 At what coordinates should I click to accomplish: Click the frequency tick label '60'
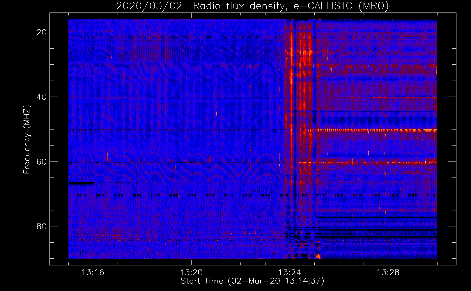coord(42,162)
